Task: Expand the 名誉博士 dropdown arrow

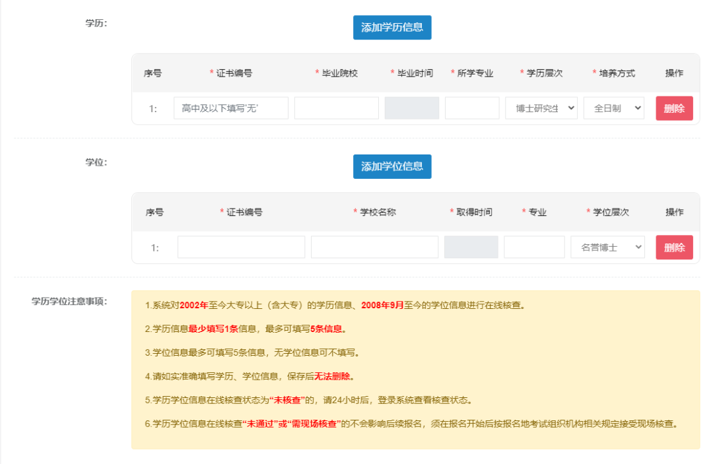Action: click(x=638, y=246)
